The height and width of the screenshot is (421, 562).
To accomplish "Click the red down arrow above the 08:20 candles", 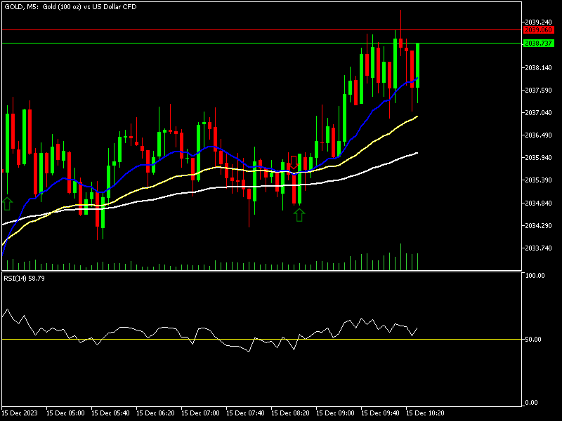I will coord(294,161).
